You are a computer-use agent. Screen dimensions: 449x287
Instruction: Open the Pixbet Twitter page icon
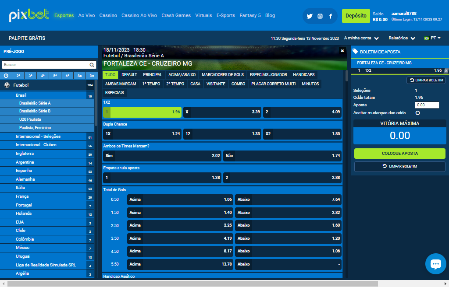tap(309, 16)
